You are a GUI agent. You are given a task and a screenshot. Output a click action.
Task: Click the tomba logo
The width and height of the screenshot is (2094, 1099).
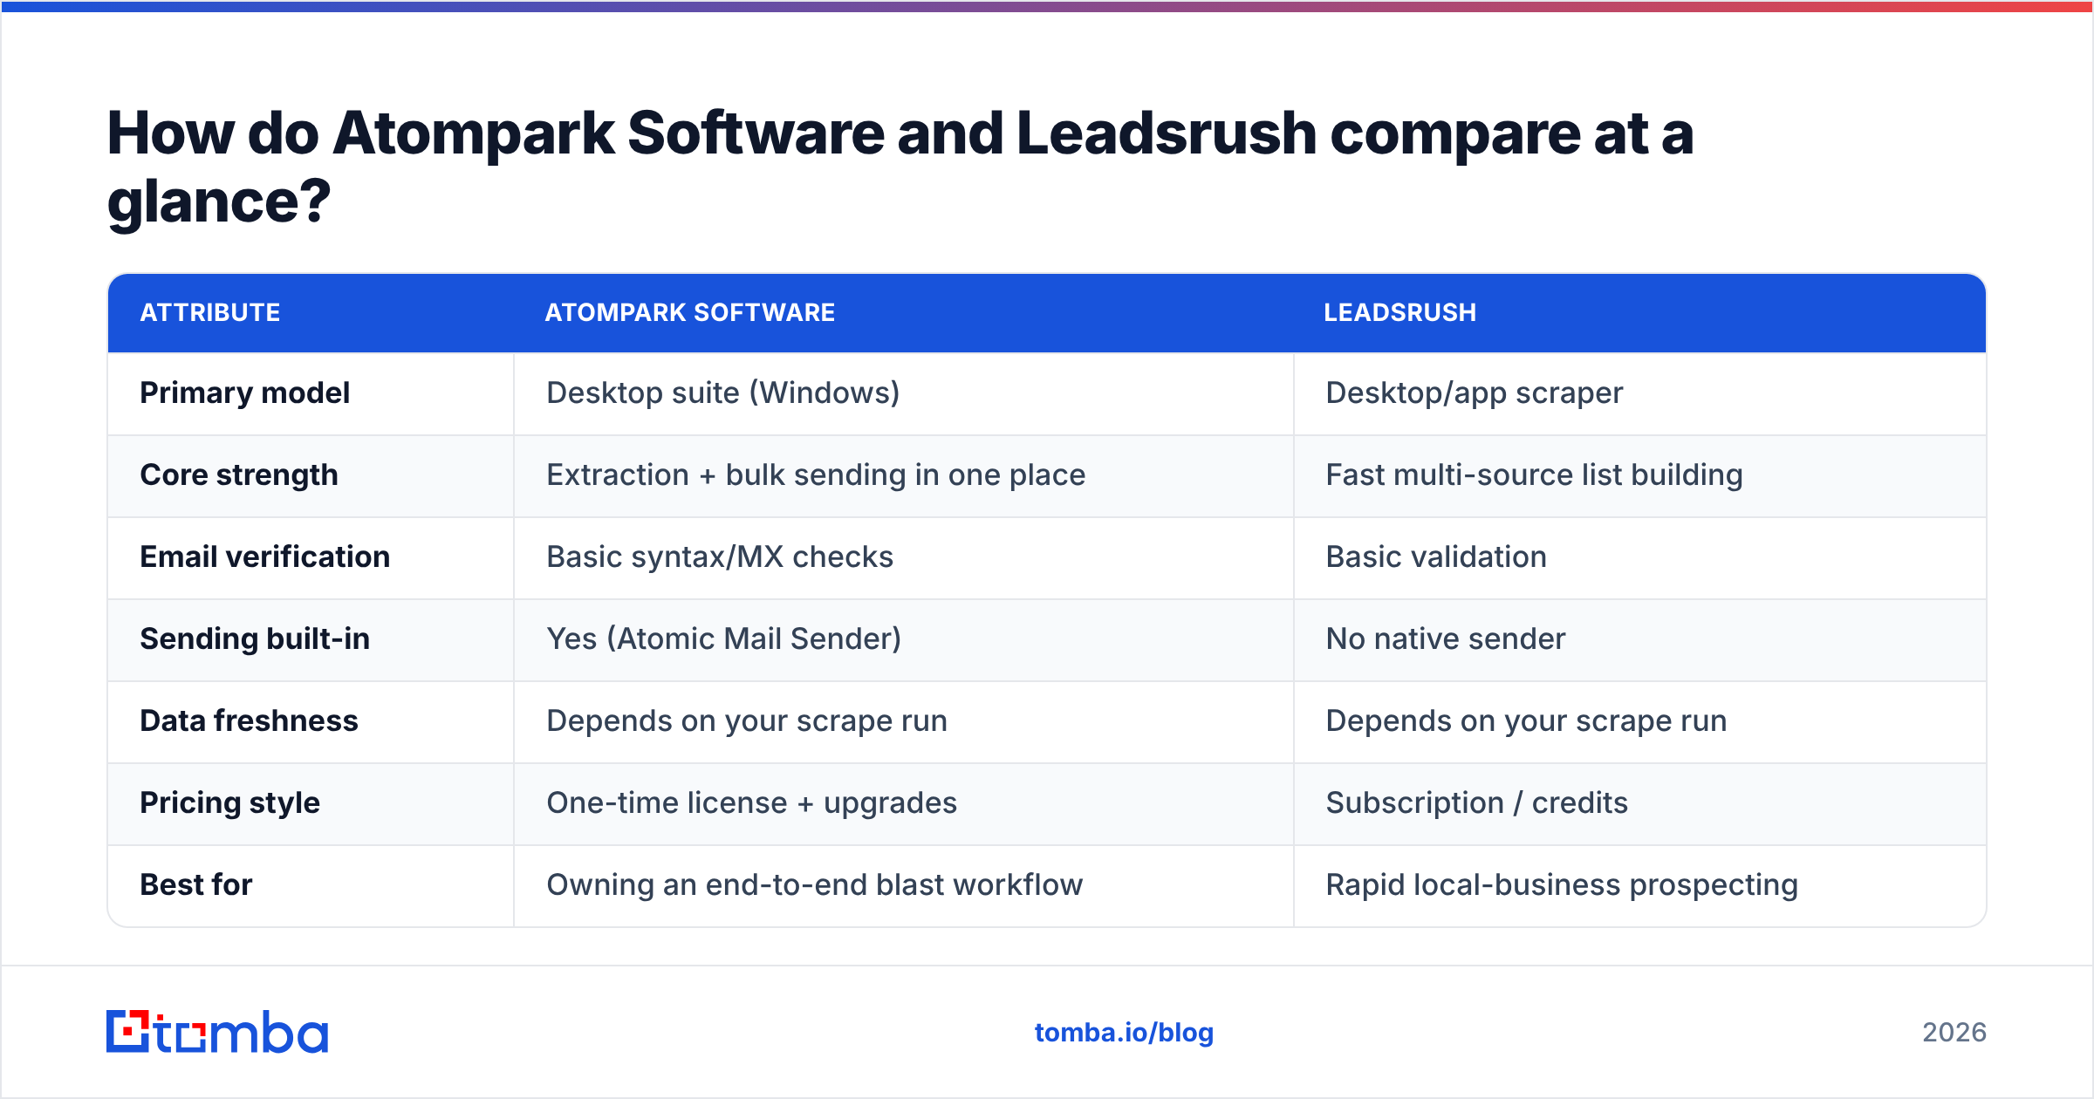tap(217, 1032)
